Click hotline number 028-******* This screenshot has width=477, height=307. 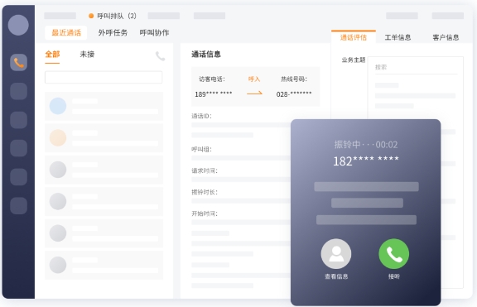[x=294, y=94]
